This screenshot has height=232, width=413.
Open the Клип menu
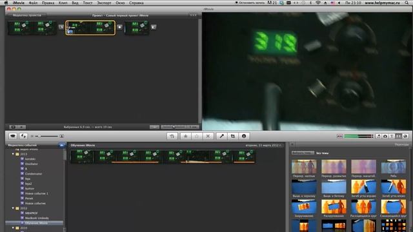(x=63, y=3)
